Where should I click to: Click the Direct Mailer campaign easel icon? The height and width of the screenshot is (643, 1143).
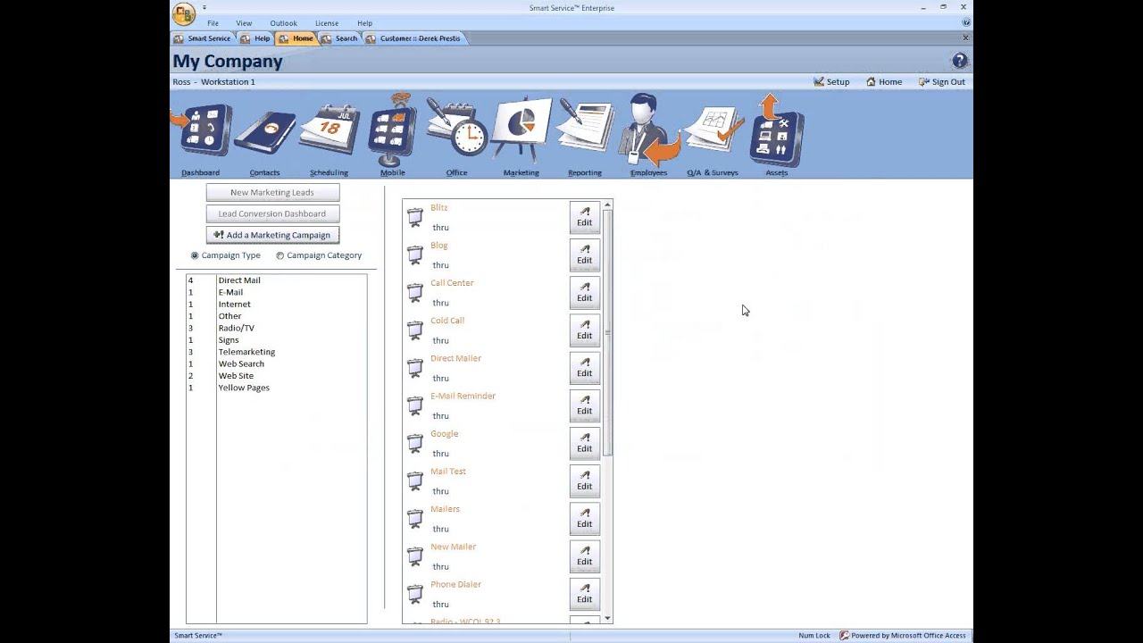click(x=415, y=367)
